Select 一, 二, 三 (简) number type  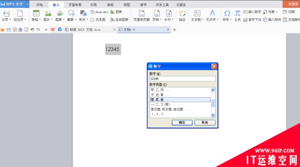[180, 105]
